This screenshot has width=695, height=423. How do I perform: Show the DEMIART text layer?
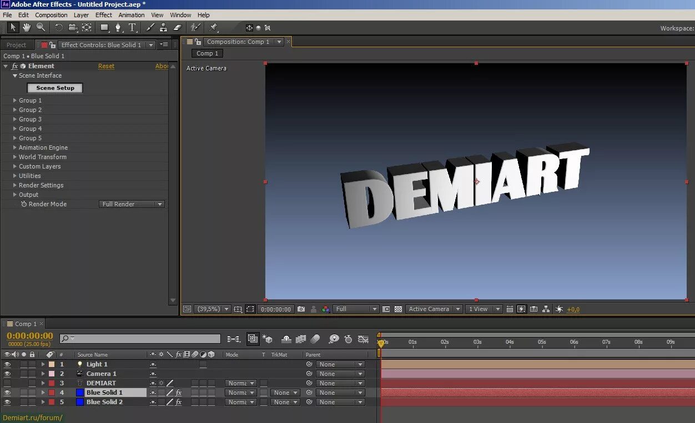tap(7, 383)
